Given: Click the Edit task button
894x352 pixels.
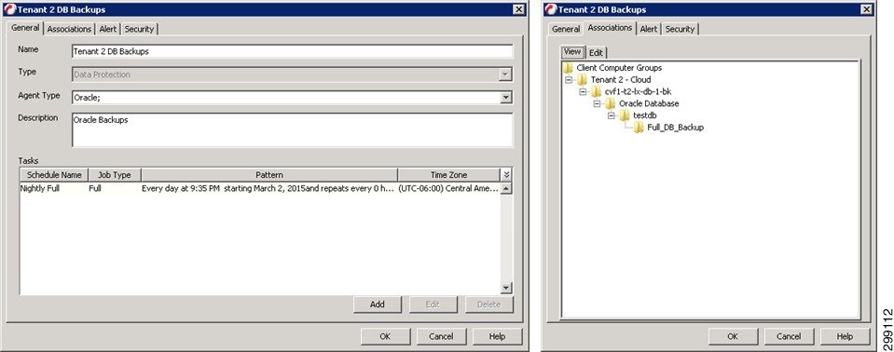Looking at the screenshot, I should tap(433, 305).
